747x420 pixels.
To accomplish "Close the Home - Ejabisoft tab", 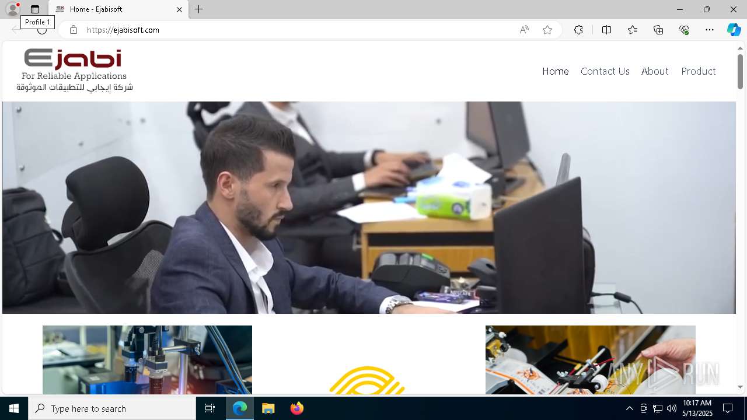I will click(179, 9).
